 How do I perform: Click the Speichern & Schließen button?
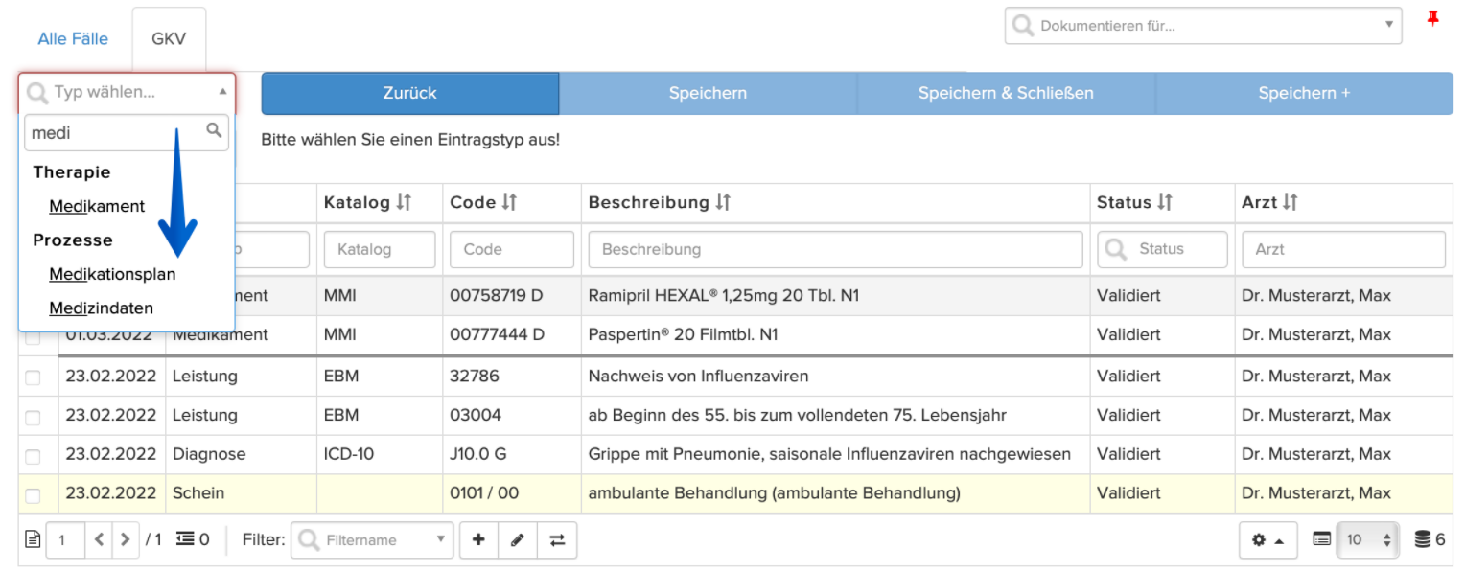pyautogui.click(x=1006, y=93)
